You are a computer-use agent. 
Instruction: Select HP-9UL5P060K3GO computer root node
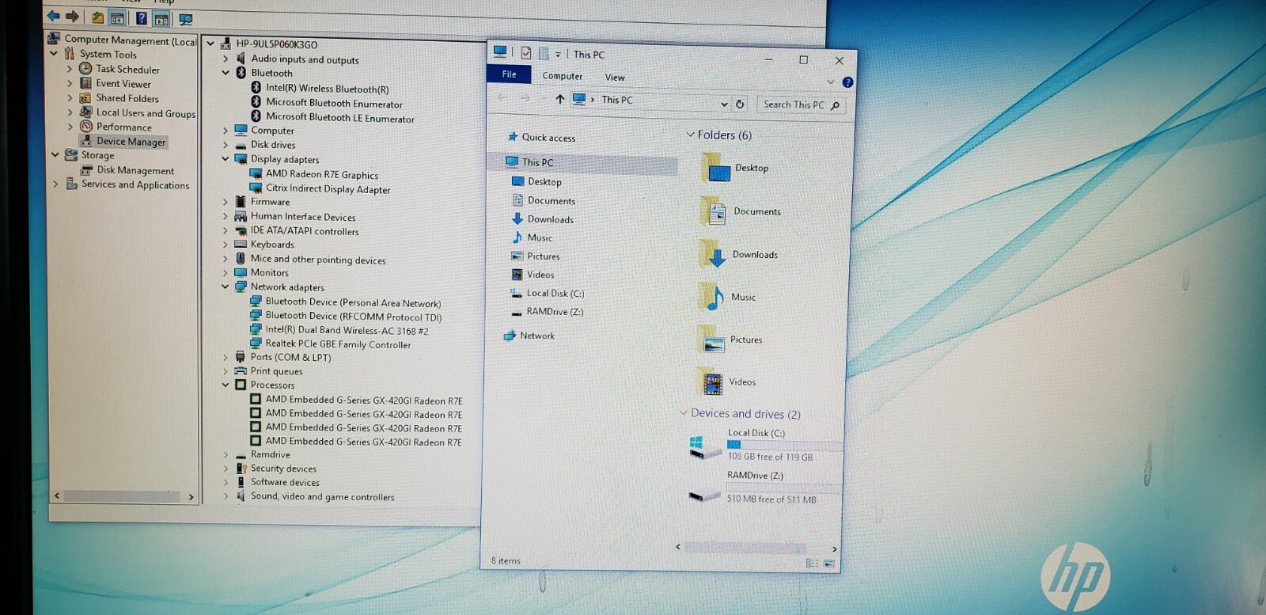[x=276, y=44]
